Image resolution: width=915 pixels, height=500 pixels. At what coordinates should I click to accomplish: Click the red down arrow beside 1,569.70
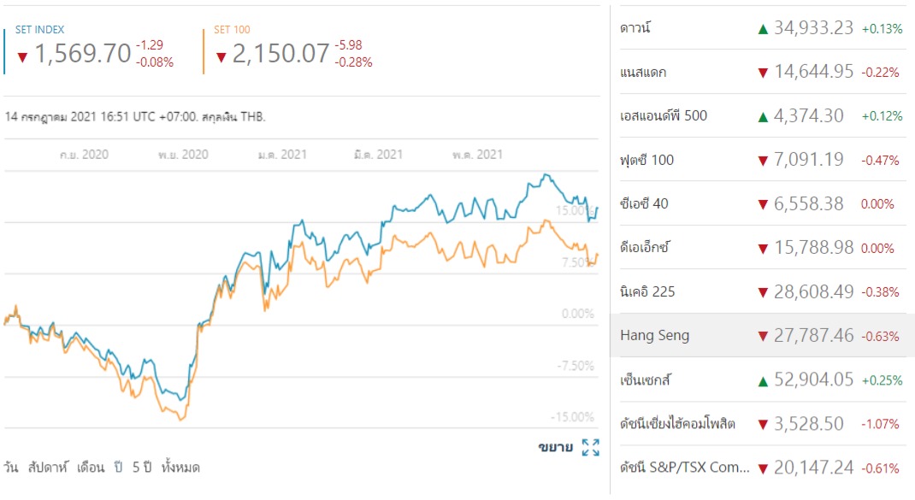click(x=22, y=57)
